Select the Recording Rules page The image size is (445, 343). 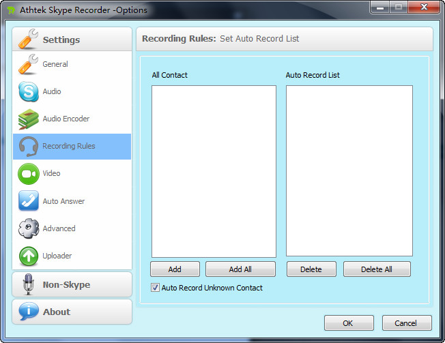pyautogui.click(x=72, y=147)
